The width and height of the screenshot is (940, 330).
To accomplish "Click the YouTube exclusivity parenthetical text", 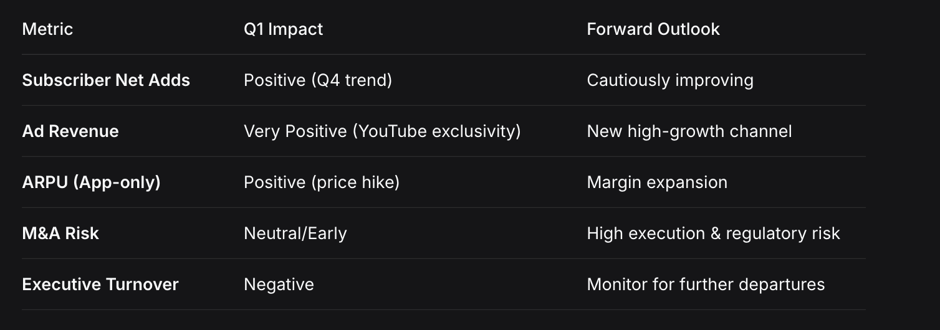I will click(436, 131).
